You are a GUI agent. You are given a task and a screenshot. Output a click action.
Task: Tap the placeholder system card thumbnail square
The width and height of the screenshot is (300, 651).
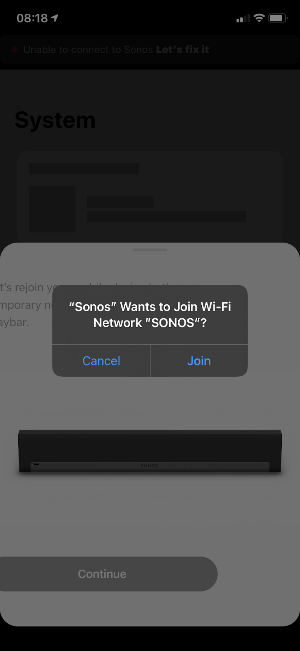click(52, 209)
